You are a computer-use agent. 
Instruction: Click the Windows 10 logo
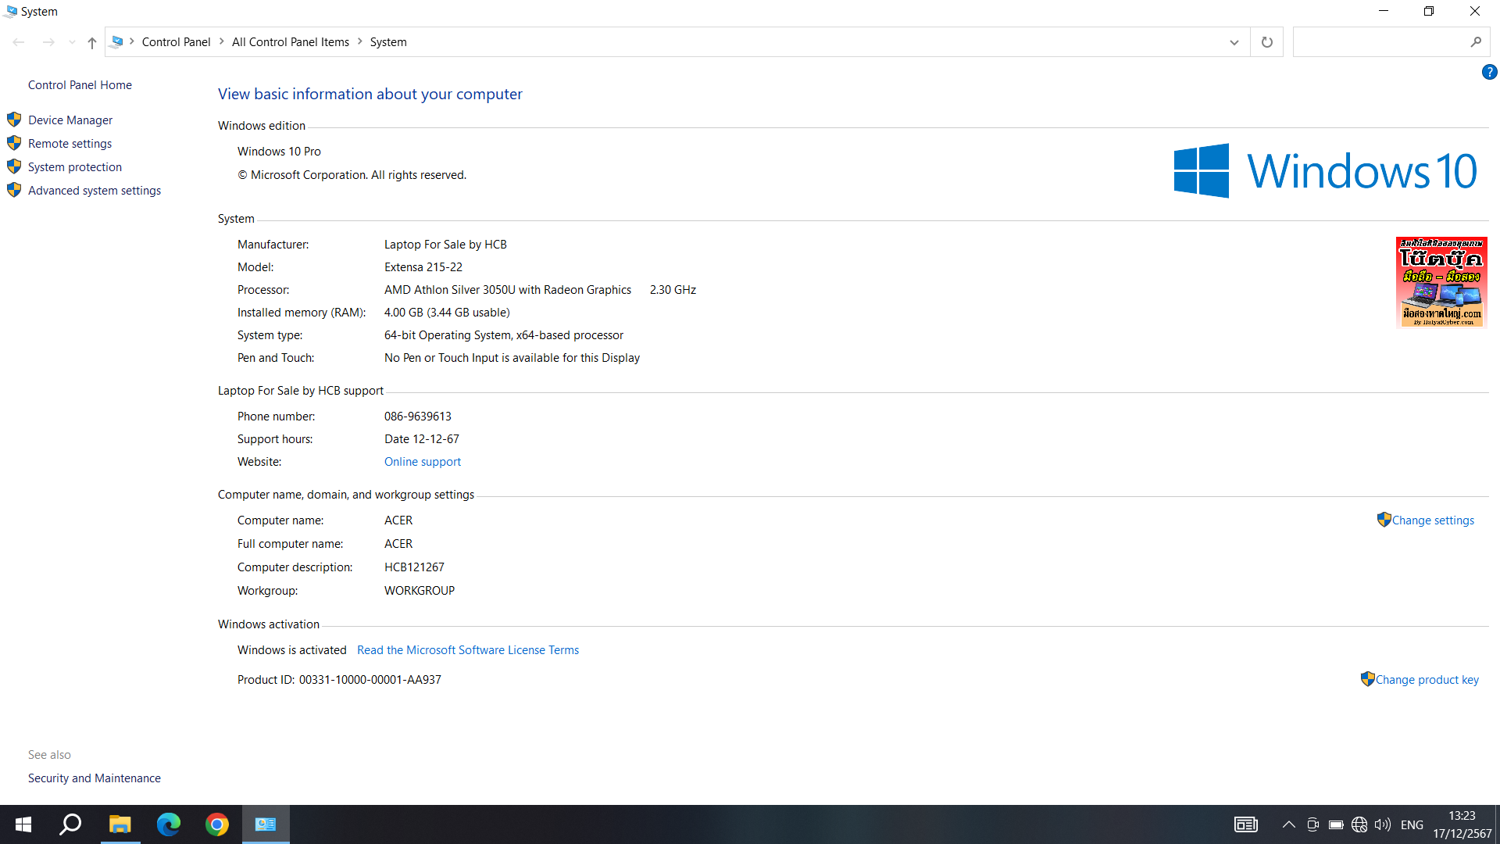[x=1325, y=170]
